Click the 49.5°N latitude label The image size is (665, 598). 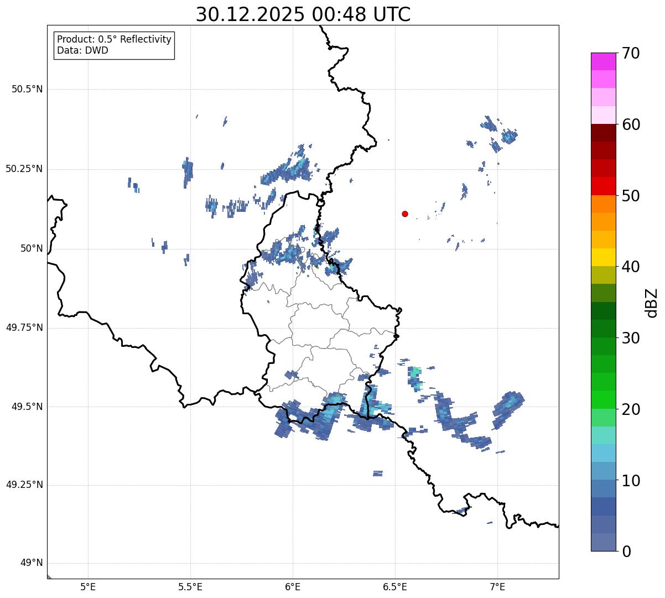[28, 407]
